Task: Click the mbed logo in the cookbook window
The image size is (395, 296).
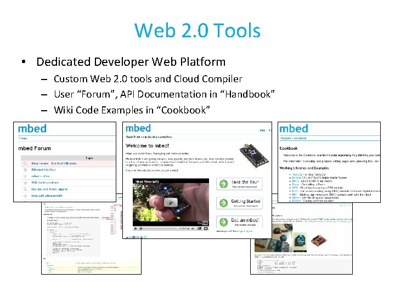Action: coord(294,128)
